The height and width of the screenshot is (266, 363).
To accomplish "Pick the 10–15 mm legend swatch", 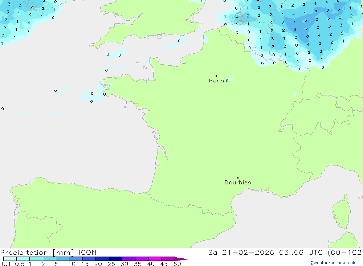I will coord(76,259).
